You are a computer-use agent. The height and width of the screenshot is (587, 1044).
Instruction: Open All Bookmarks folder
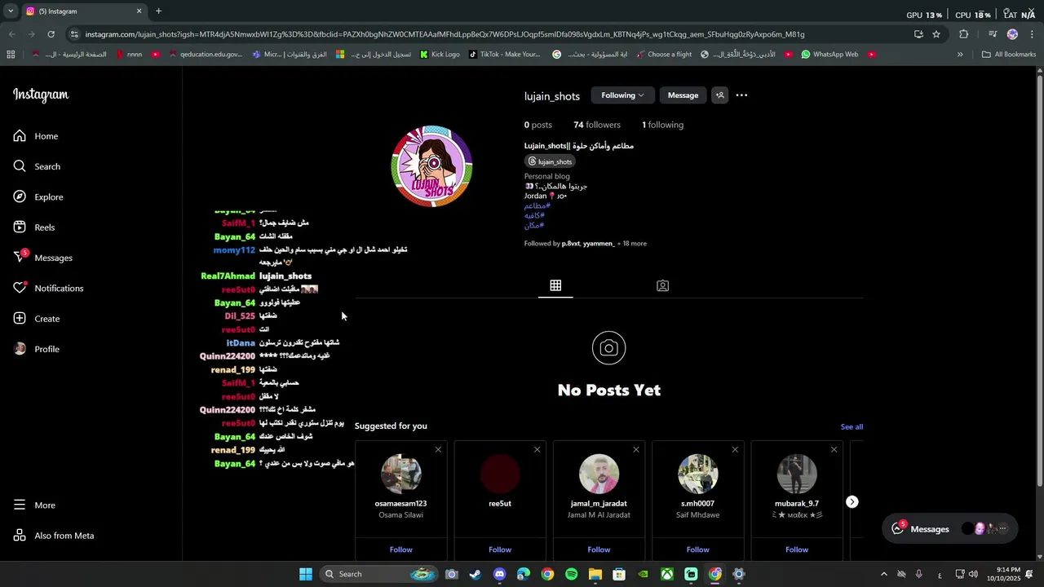pos(1009,55)
